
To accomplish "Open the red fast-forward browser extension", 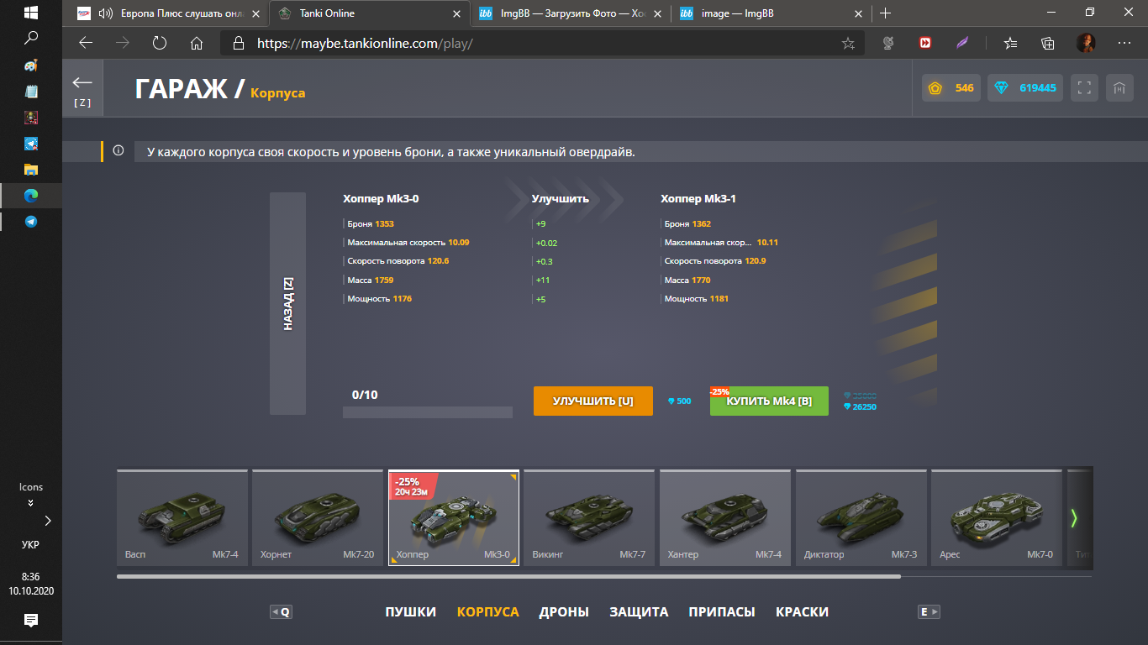I will click(x=925, y=43).
